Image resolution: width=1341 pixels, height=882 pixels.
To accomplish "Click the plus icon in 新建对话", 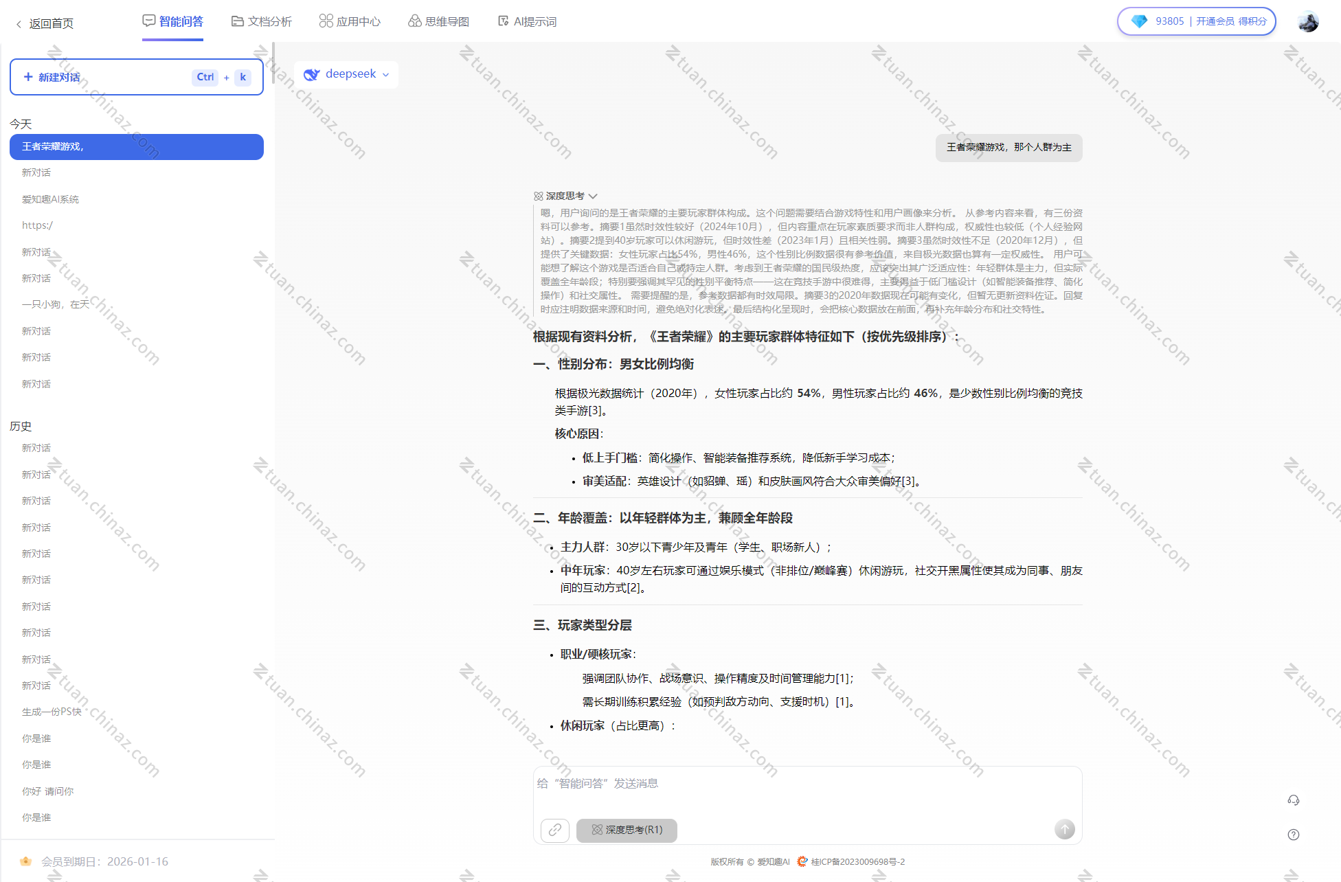I will [28, 77].
